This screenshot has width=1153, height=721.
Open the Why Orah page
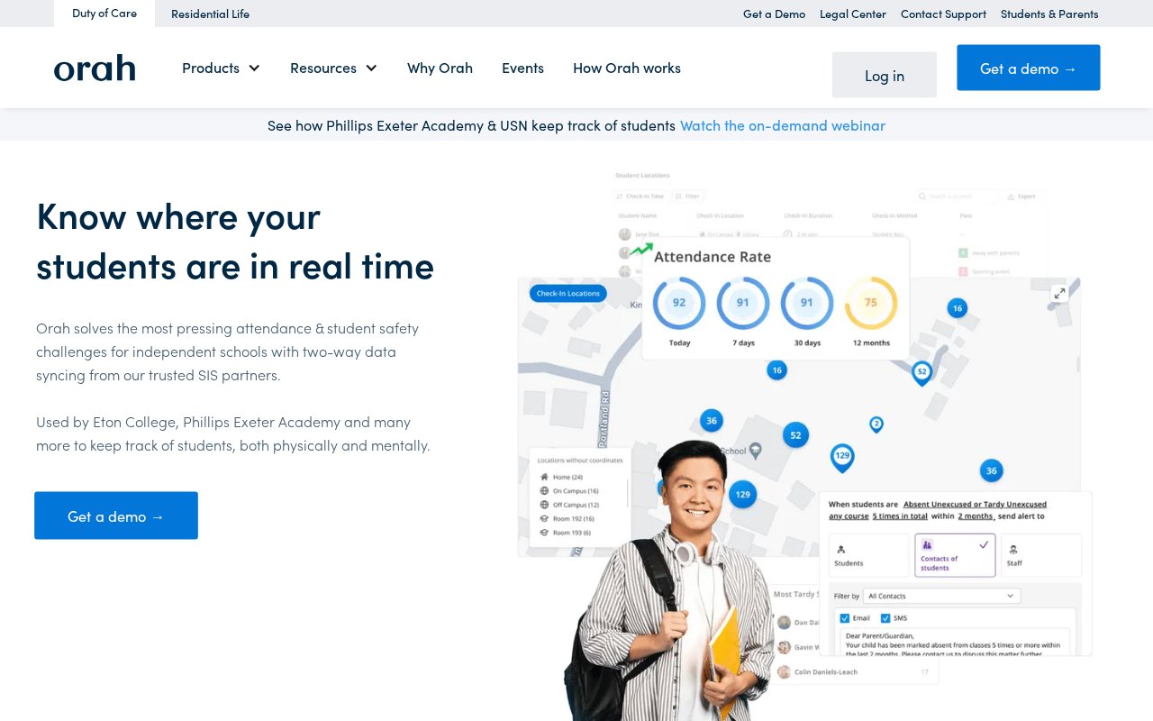coord(440,68)
